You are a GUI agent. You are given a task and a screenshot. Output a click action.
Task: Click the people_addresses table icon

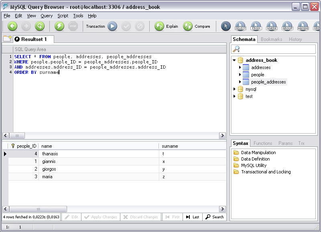pyautogui.click(x=246, y=82)
